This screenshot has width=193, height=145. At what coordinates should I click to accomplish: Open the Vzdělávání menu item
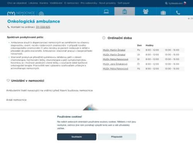tap(56, 3)
